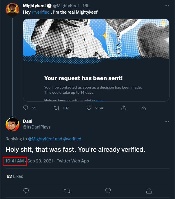Reply to Dani's tweet
This screenshot has height=199, width=175.
pyautogui.click(x=26, y=191)
